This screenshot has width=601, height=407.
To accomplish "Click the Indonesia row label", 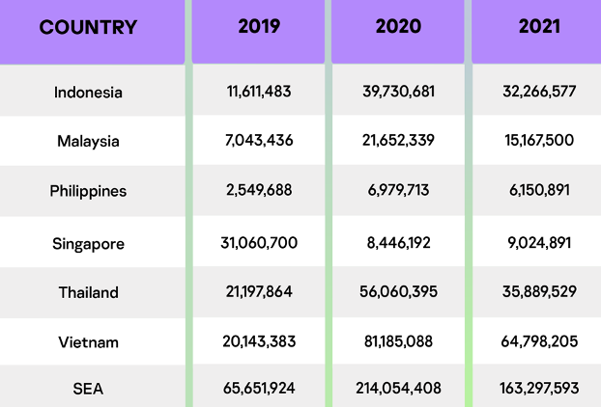I will tap(89, 93).
